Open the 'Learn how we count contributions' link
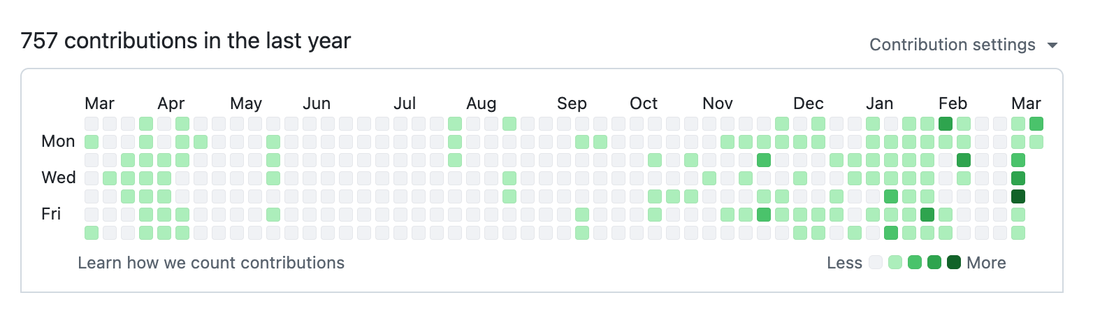 coord(211,263)
